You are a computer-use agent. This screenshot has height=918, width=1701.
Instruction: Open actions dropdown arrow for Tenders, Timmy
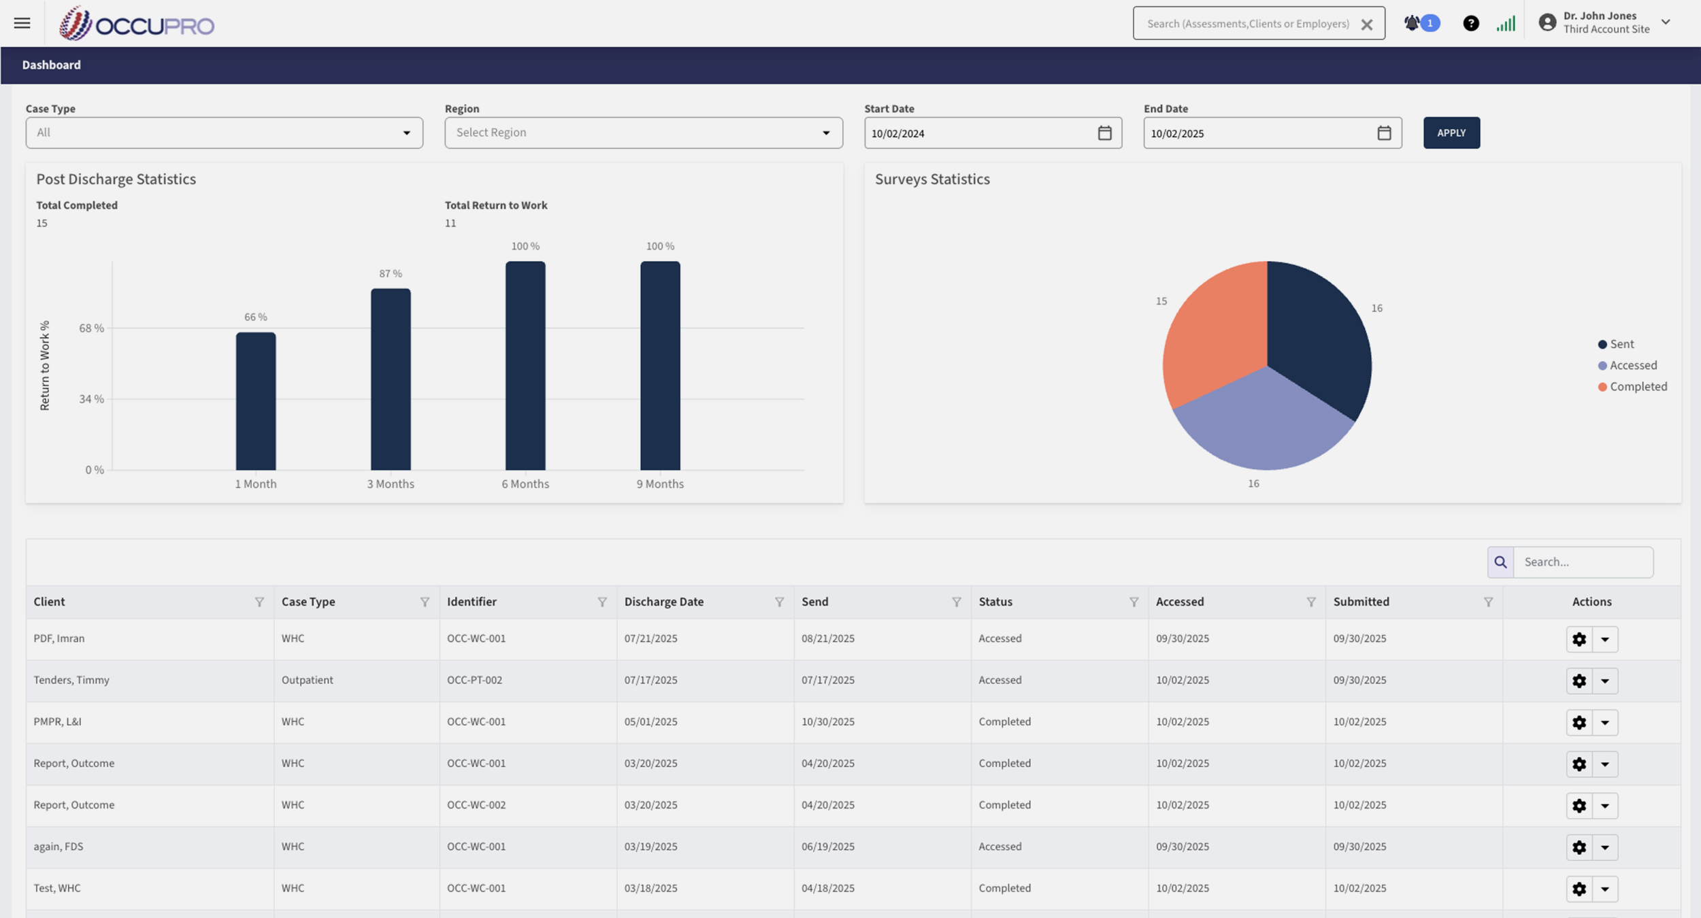[1605, 681]
